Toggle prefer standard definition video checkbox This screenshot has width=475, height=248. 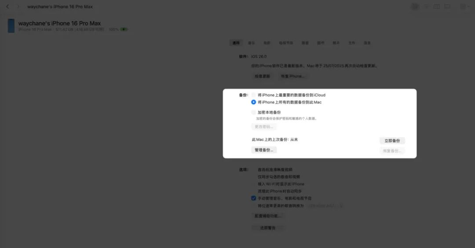tap(254, 170)
